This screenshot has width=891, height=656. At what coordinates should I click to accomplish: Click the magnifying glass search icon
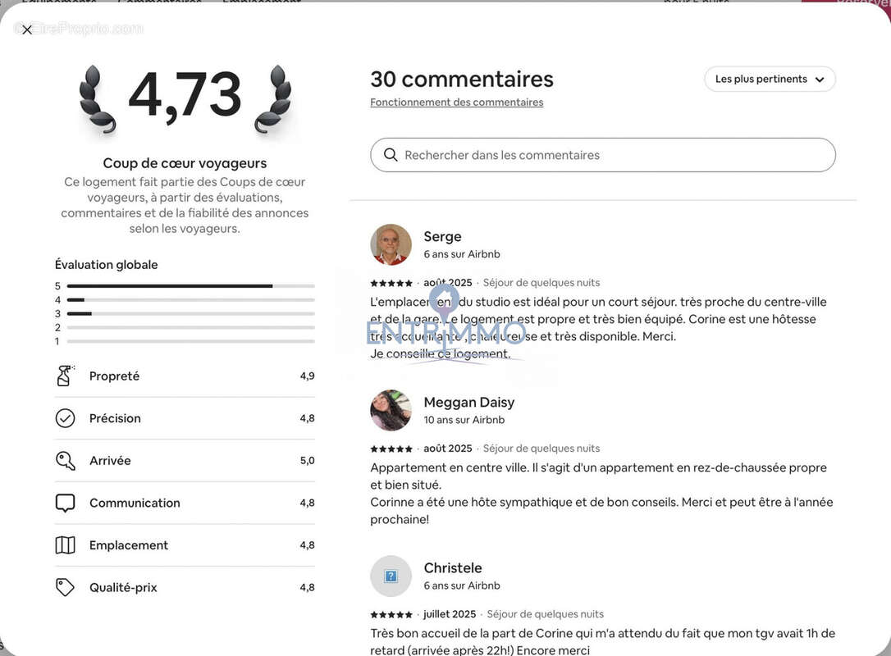[x=391, y=155]
